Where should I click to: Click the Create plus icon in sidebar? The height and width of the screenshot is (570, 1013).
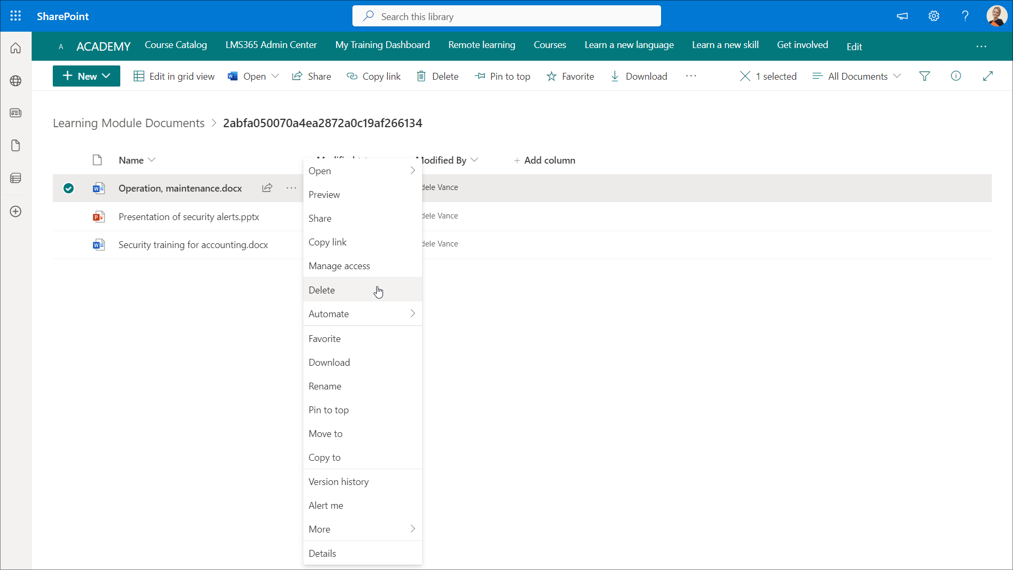(16, 212)
